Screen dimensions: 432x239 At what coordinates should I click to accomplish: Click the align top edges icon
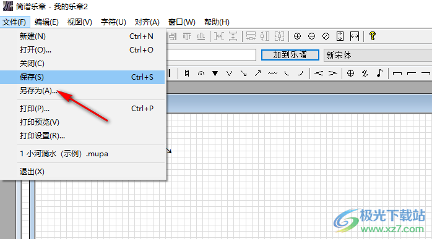pos(187,36)
